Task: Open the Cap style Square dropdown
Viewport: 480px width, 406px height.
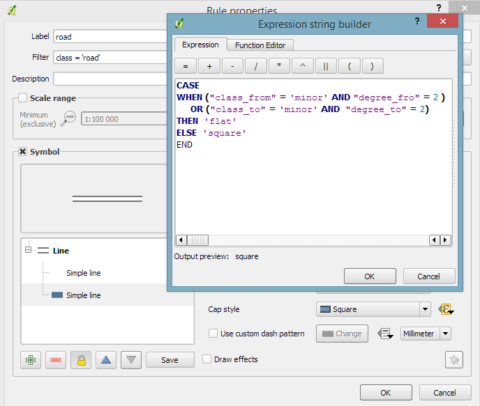Action: click(373, 309)
